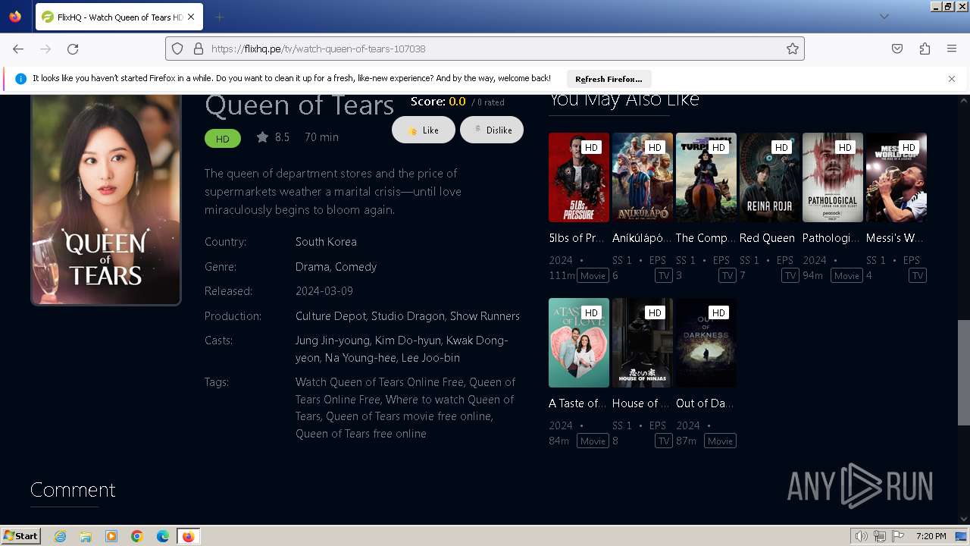The height and width of the screenshot is (546, 970).
Task: Open cast member Lee Joo-bin
Action: 430,358
